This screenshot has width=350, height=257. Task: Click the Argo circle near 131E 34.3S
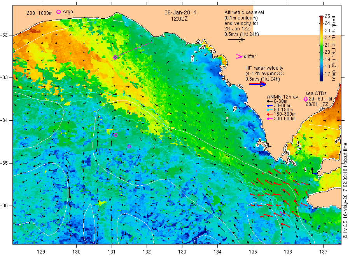point(115,135)
